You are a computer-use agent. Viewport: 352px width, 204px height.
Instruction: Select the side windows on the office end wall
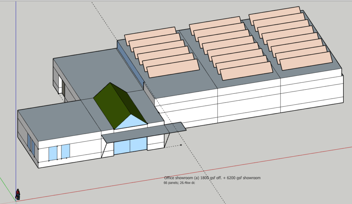[x=31, y=145]
